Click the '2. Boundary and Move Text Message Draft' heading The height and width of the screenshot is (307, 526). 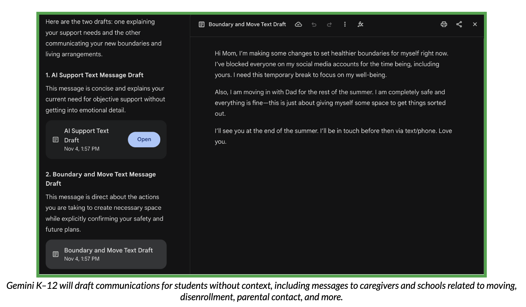[100, 179]
